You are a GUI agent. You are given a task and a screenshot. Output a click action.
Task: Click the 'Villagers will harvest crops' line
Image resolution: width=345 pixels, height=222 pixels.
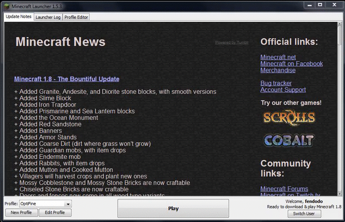(x=81, y=176)
